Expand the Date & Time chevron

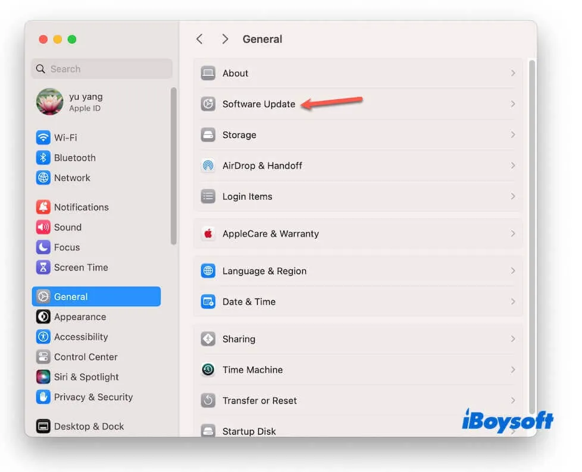tap(512, 301)
